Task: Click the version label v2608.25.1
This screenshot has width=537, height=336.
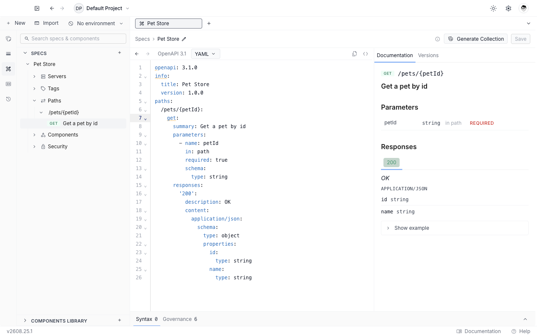Action: click(19, 331)
